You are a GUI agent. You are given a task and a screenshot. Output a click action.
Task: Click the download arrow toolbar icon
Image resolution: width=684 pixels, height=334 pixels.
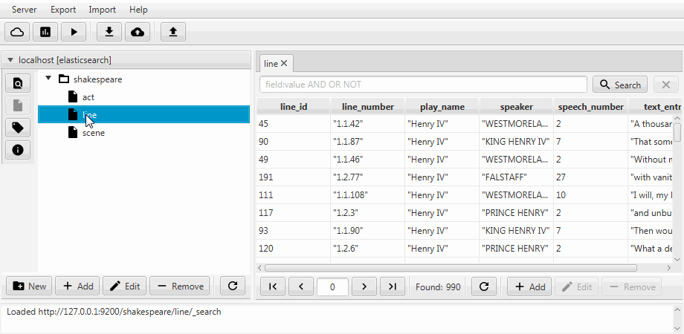point(109,32)
